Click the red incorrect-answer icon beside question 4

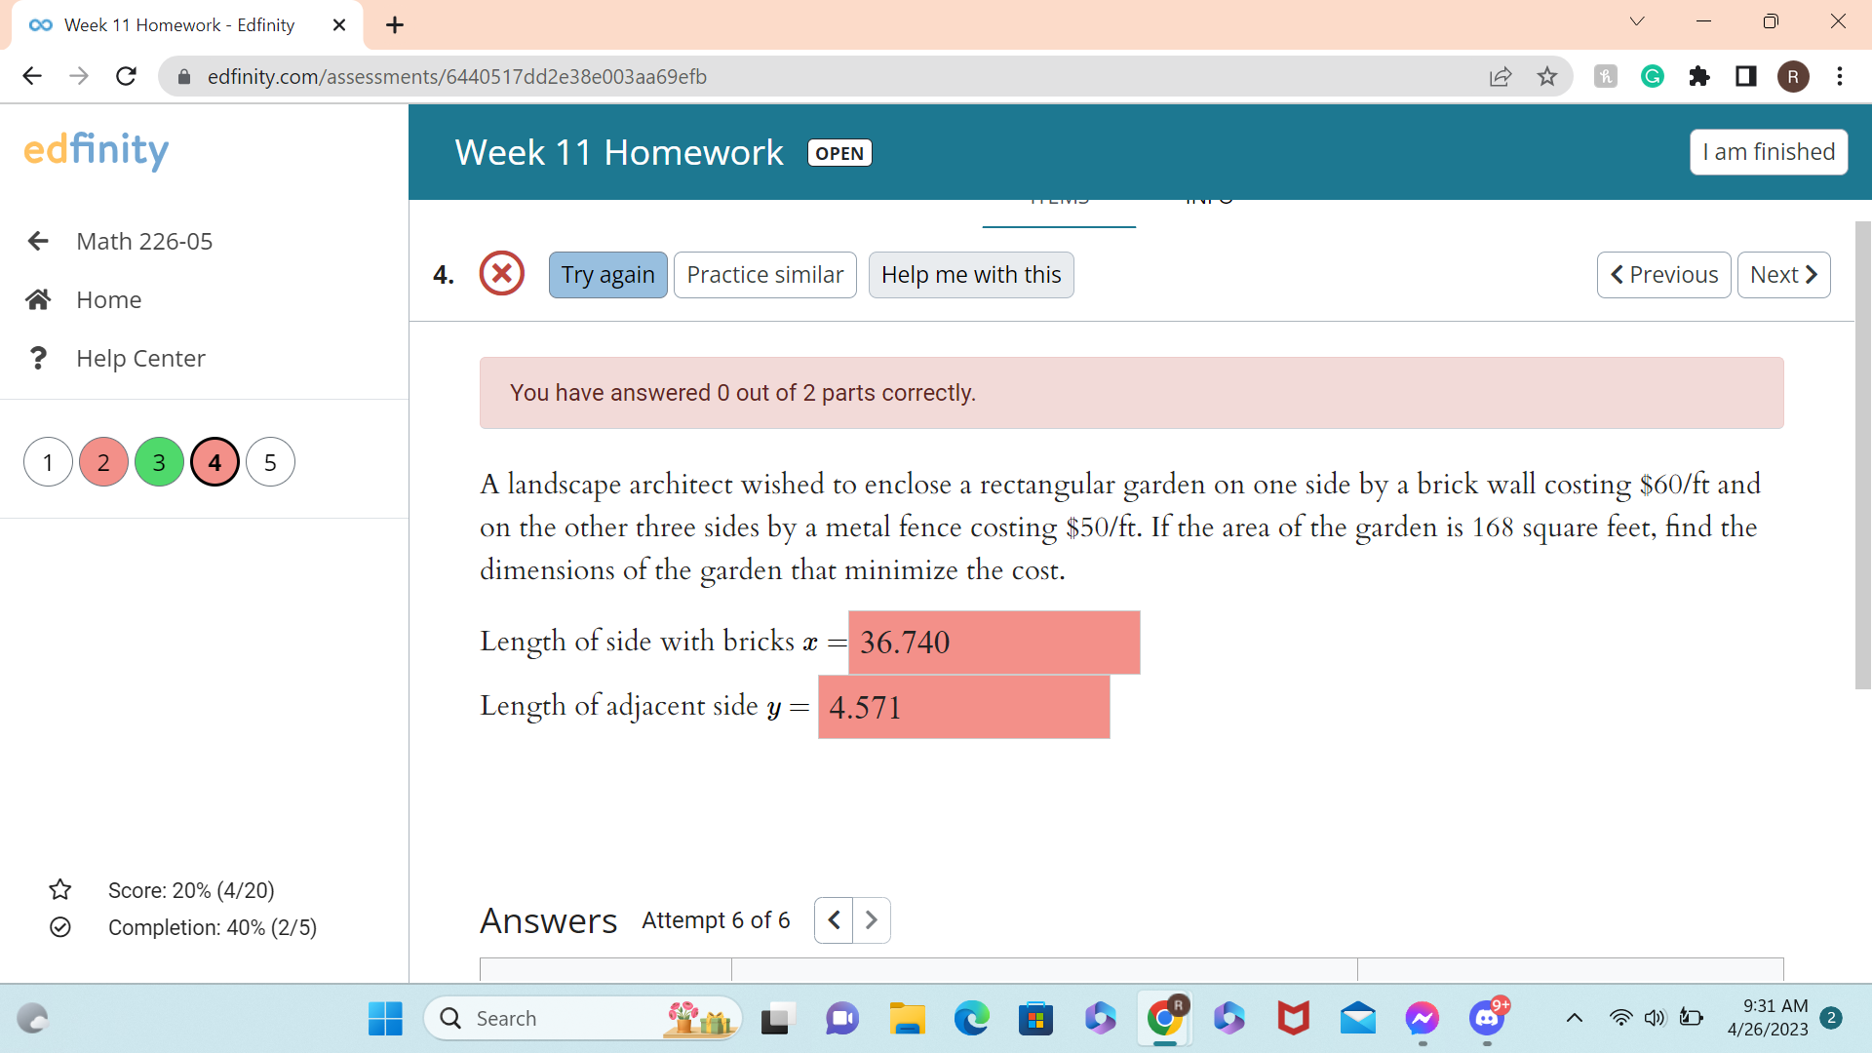tap(501, 274)
